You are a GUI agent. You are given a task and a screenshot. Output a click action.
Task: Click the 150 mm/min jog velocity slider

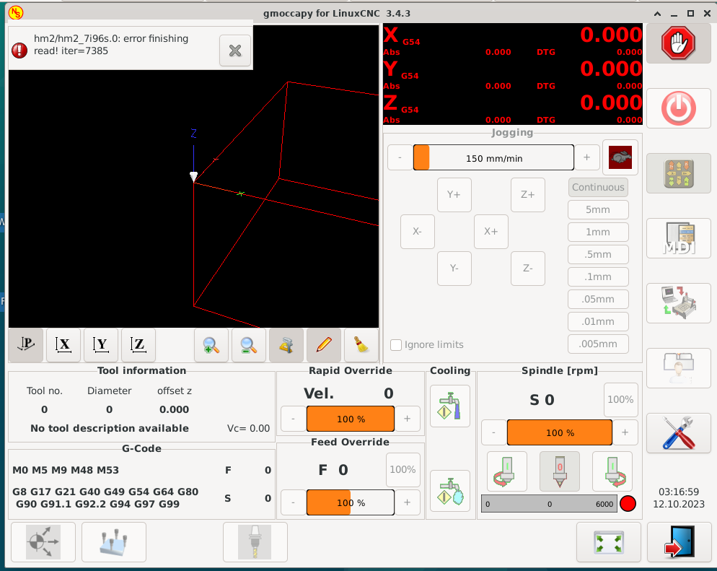pos(493,158)
